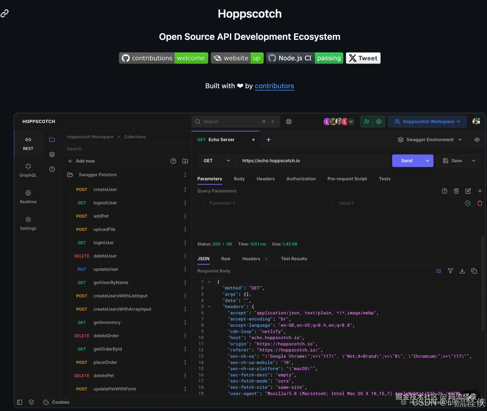Show the Environments layers panel
This screenshot has height=411, width=487.
tap(52, 154)
